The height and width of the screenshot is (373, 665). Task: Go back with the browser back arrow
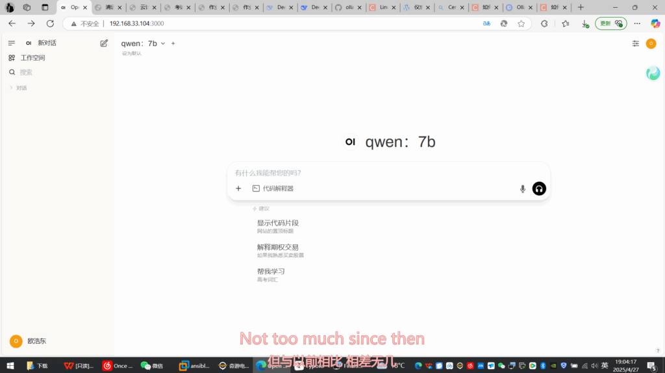[12, 23]
